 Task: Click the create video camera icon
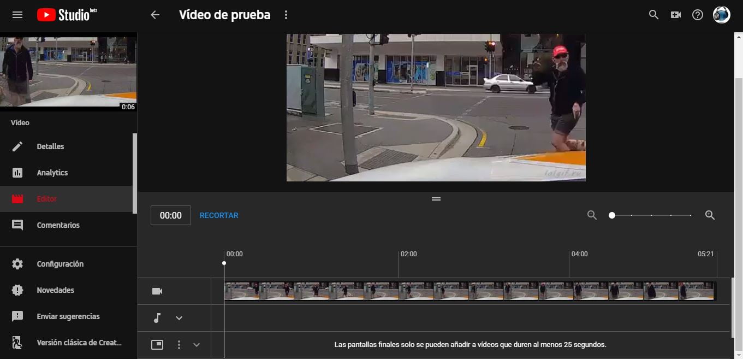(x=676, y=15)
